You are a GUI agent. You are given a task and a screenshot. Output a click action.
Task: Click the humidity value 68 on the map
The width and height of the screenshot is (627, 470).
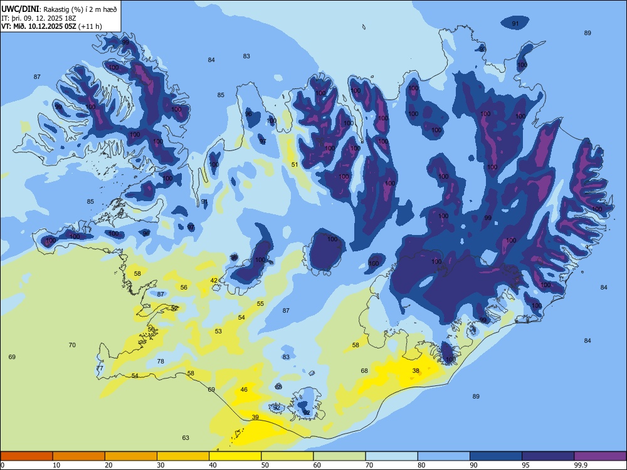364,371
